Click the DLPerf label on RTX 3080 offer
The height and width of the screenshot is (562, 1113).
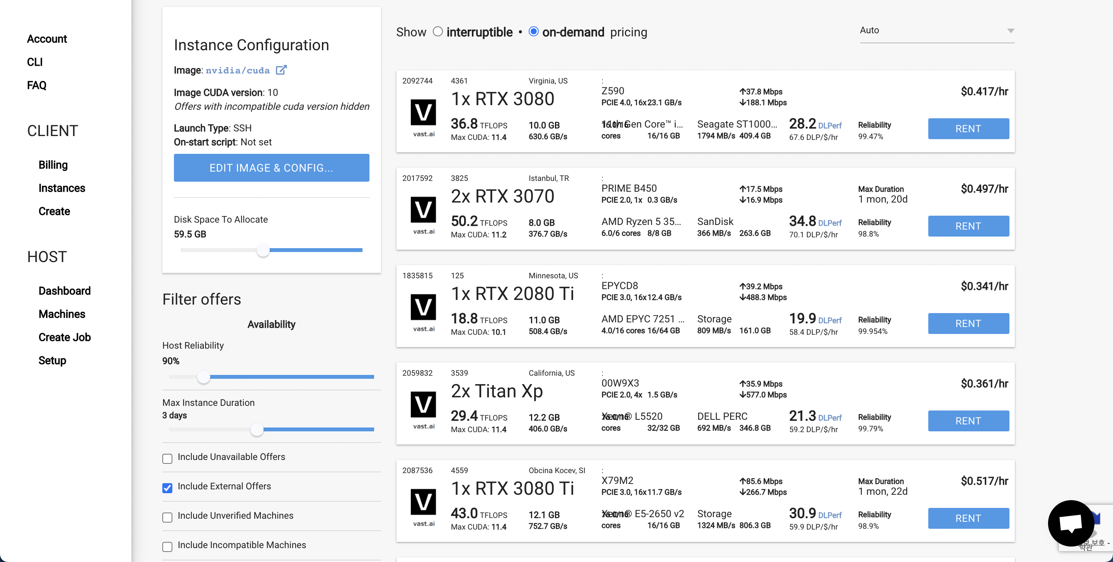(830, 126)
